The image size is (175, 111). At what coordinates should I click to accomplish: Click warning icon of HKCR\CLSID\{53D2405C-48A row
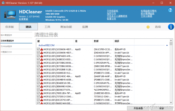pyautogui.click(x=42, y=76)
